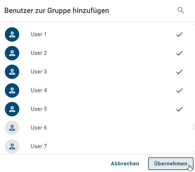Click the User 5 avatar icon
The width and height of the screenshot is (195, 172).
tap(12, 109)
